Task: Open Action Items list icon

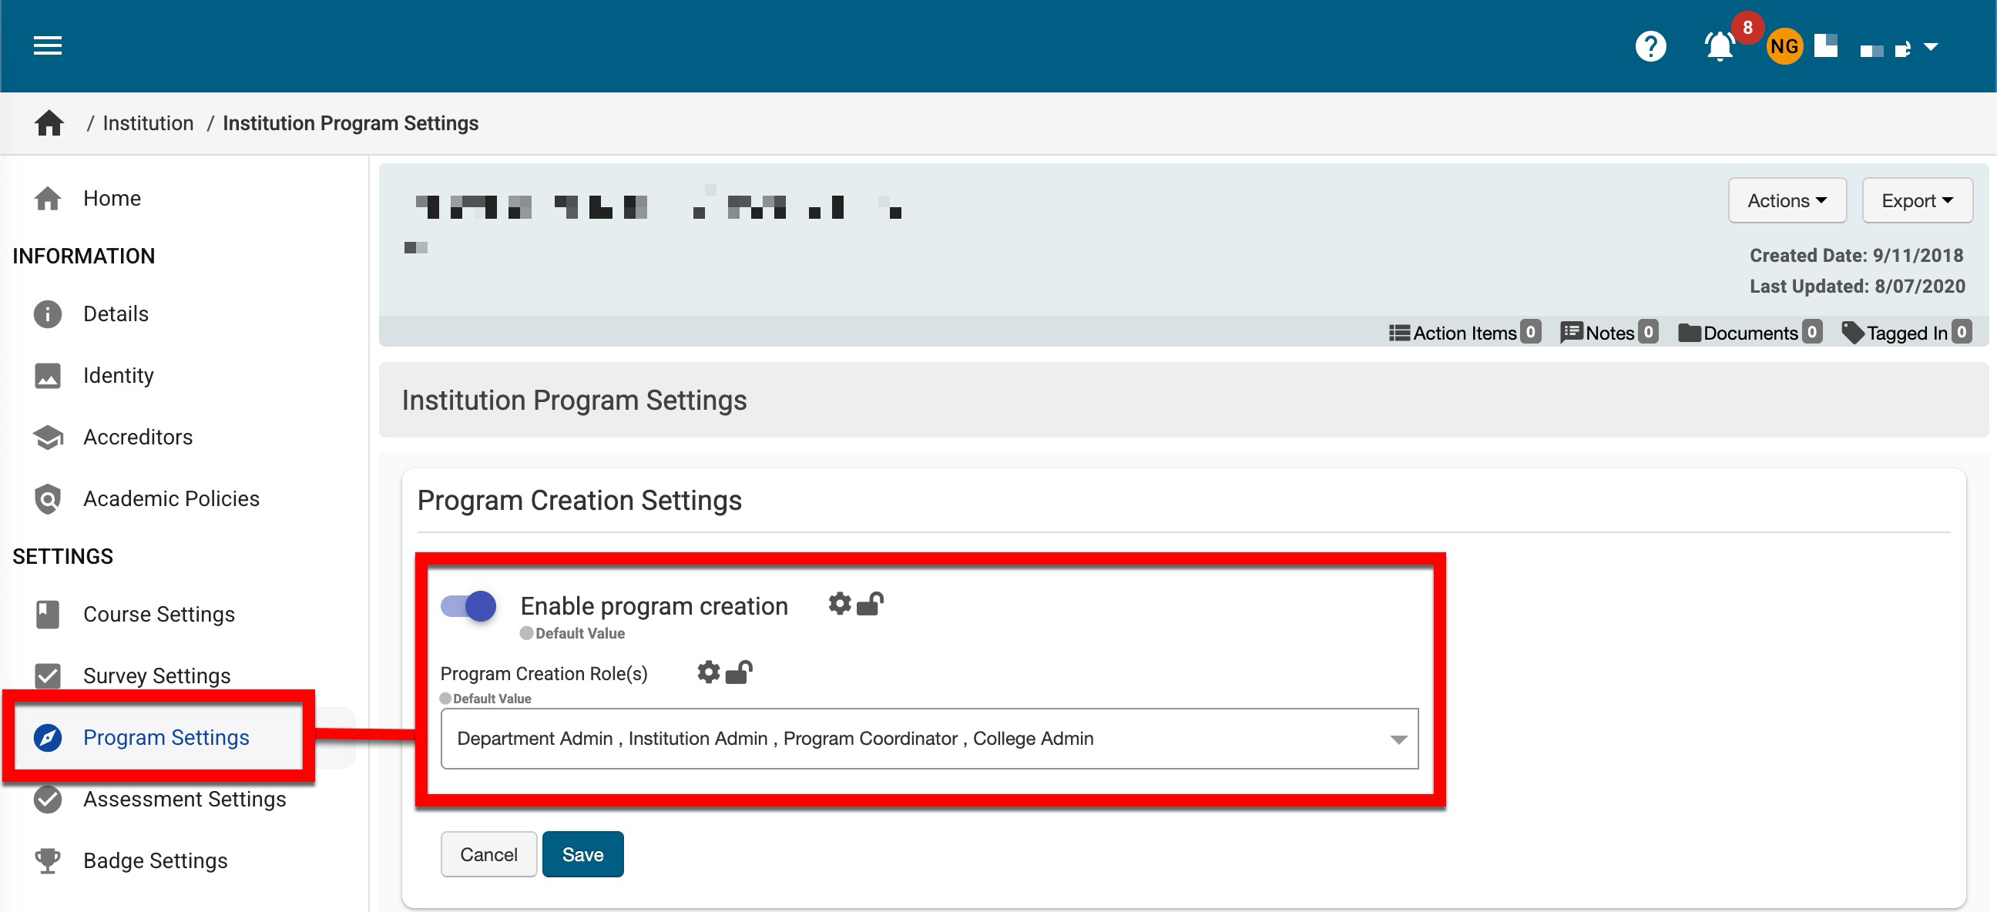Action: [x=1399, y=333]
